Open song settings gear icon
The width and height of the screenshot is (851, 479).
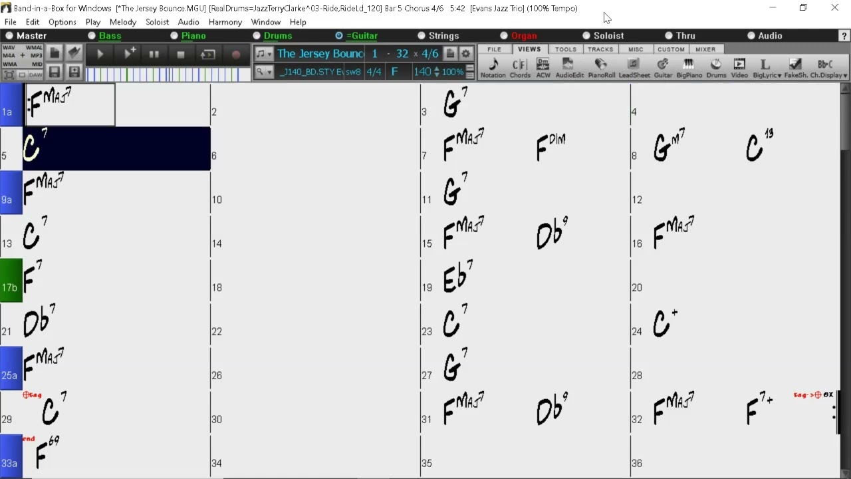pos(466,54)
